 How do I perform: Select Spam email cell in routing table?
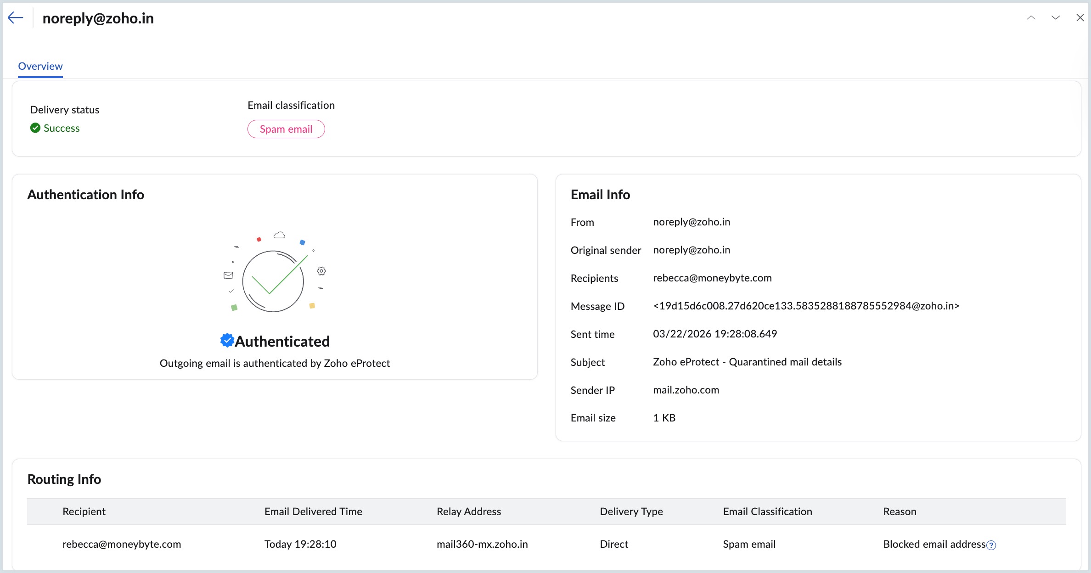[749, 545]
